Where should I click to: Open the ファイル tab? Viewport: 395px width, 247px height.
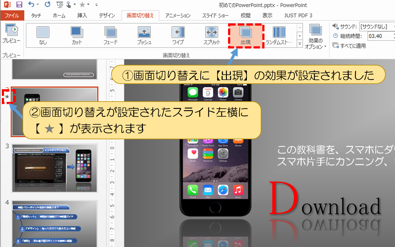pos(12,15)
